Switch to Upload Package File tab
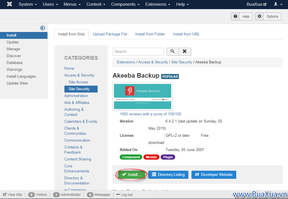Image resolution: width=288 pixels, height=199 pixels. [x=110, y=34]
